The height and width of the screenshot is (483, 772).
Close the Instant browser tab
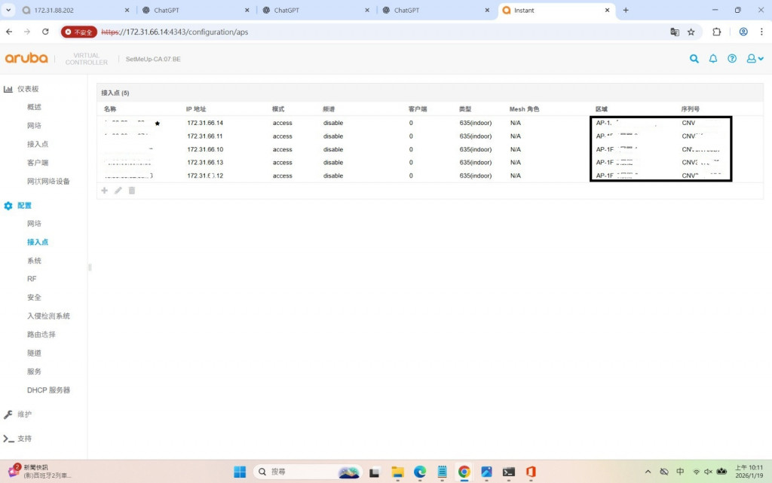pos(607,10)
